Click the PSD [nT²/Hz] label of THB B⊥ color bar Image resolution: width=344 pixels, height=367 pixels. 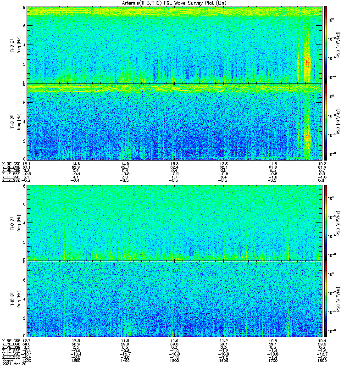(x=338, y=45)
